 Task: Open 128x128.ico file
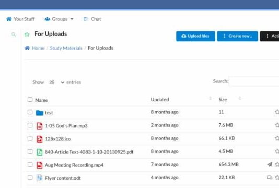click(58, 139)
